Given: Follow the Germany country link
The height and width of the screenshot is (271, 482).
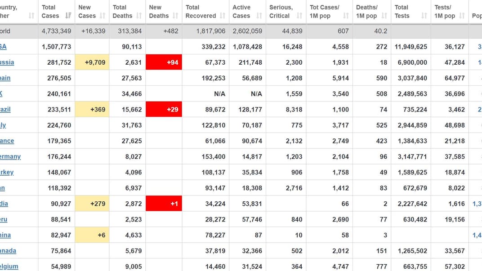Looking at the screenshot, I should 10,157.
